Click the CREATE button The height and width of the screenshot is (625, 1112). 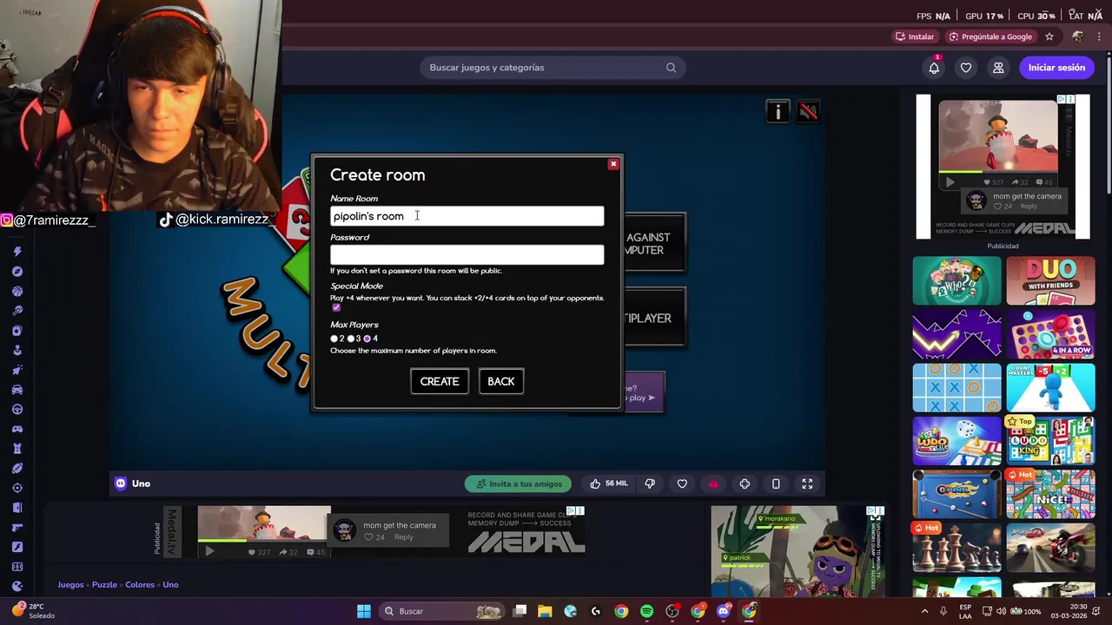tap(440, 381)
